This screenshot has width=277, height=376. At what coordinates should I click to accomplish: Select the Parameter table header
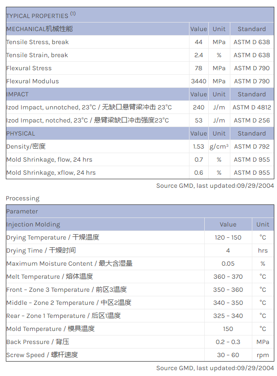[22, 211]
